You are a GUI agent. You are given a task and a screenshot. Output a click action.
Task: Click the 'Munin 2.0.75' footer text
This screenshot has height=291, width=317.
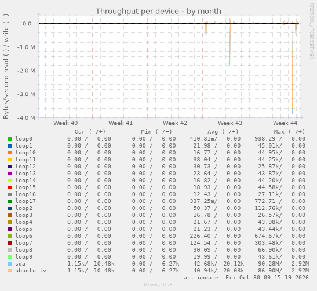click(158, 285)
